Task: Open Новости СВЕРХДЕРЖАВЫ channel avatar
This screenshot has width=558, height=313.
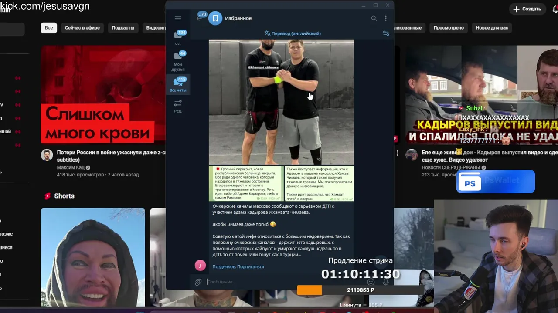Action: click(x=412, y=155)
